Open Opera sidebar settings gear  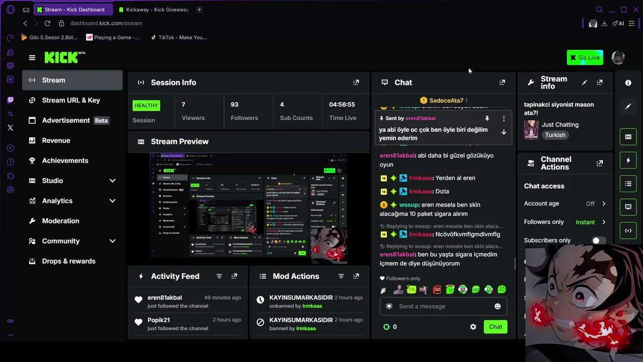click(x=11, y=190)
